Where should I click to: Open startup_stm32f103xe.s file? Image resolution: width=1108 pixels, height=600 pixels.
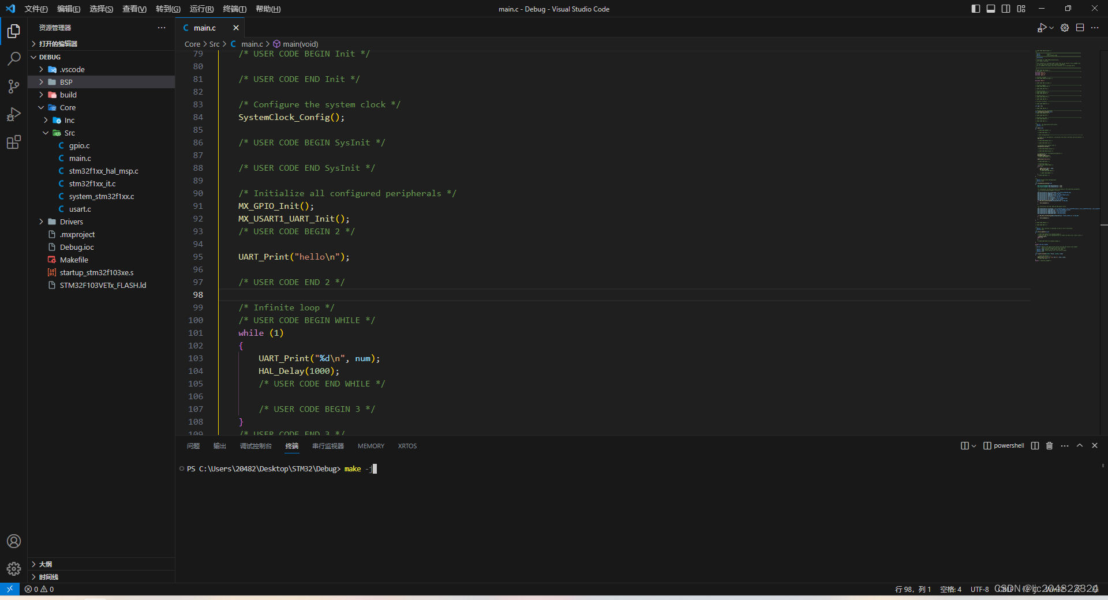coord(102,272)
